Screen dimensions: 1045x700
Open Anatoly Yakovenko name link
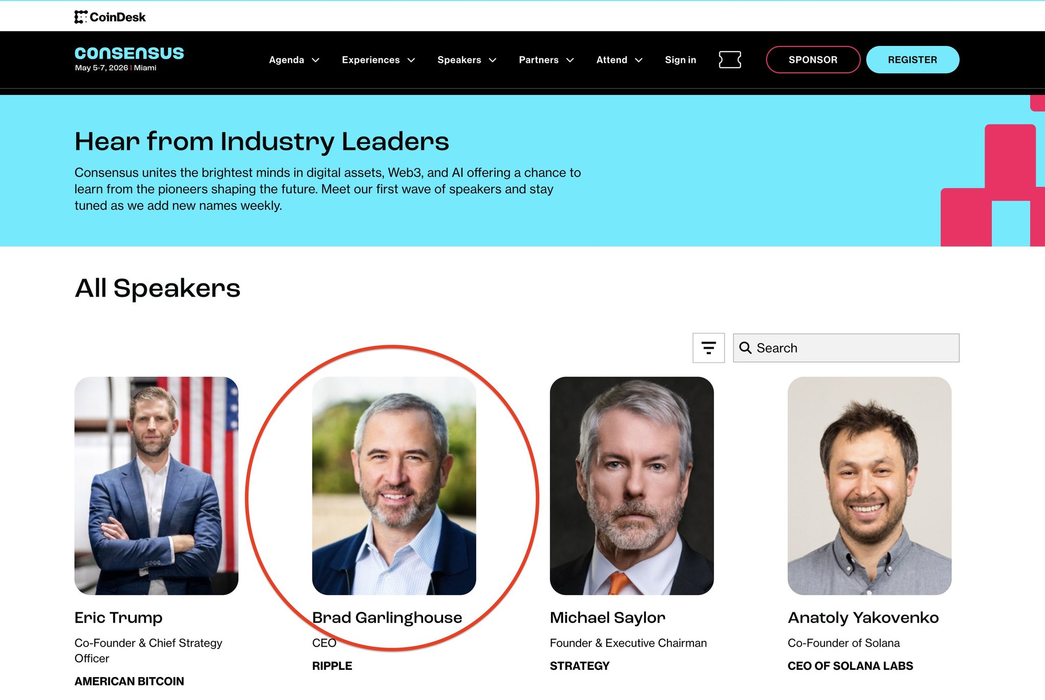[863, 617]
